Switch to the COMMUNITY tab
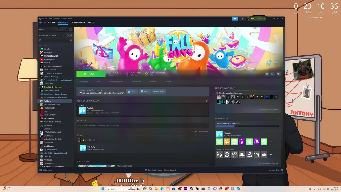The height and width of the screenshot is (192, 341). pos(78,23)
